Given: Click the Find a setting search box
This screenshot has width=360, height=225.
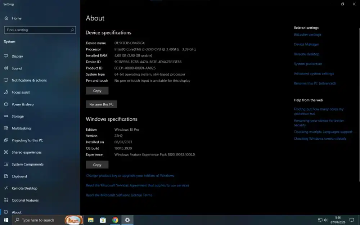Looking at the screenshot, I should pos(40,30).
